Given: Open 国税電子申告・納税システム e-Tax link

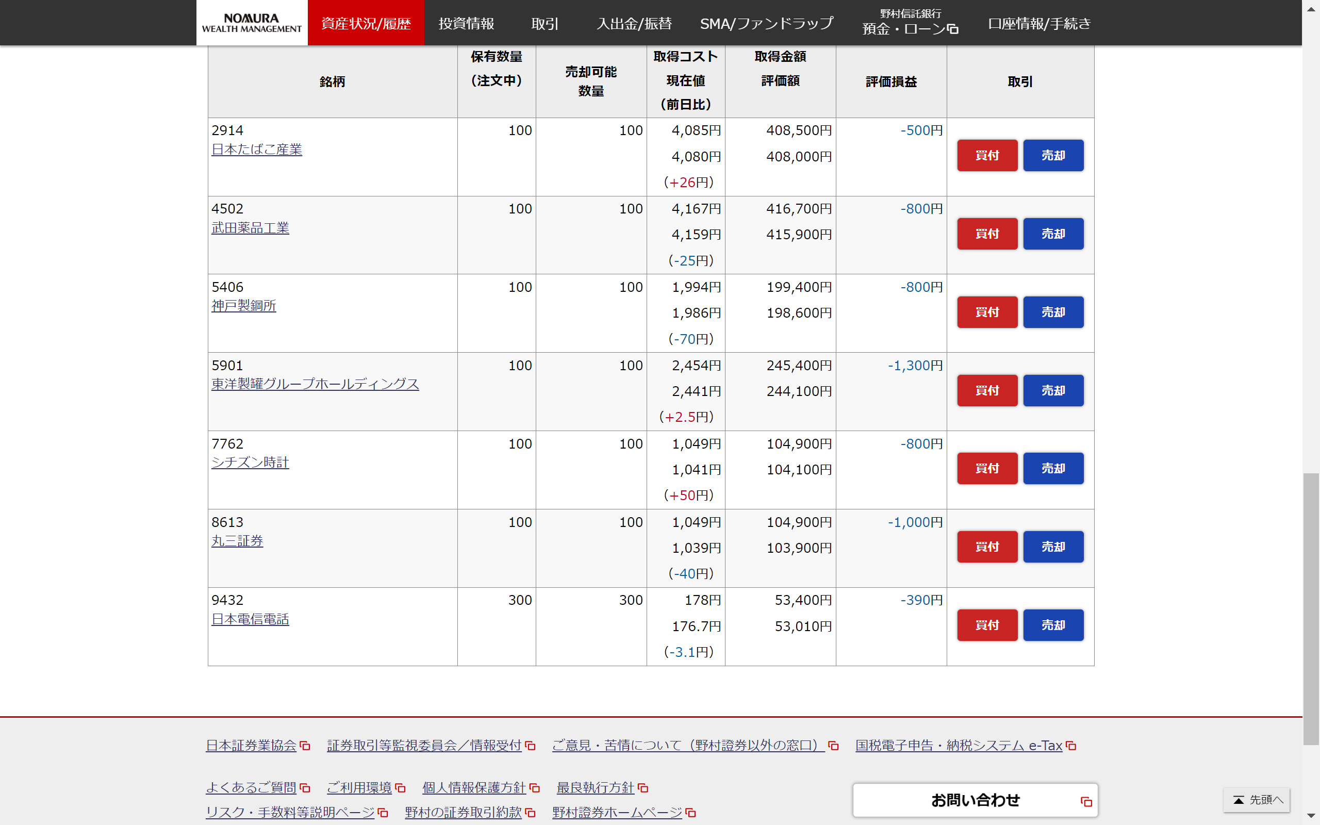Looking at the screenshot, I should coord(959,746).
